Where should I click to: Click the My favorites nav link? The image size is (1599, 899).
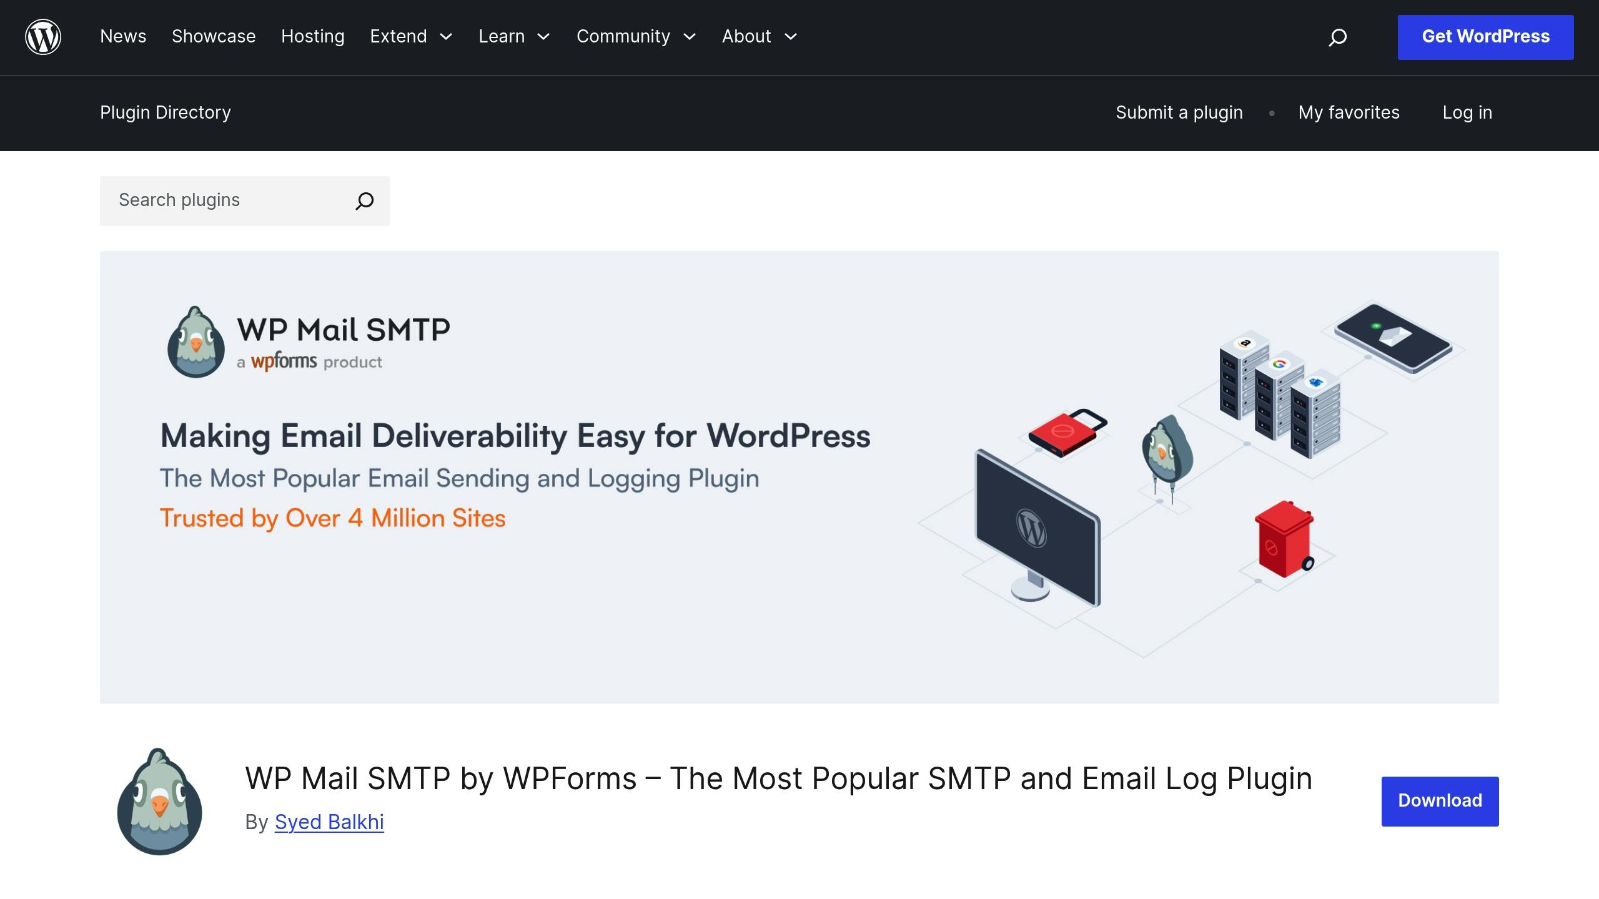pos(1349,112)
